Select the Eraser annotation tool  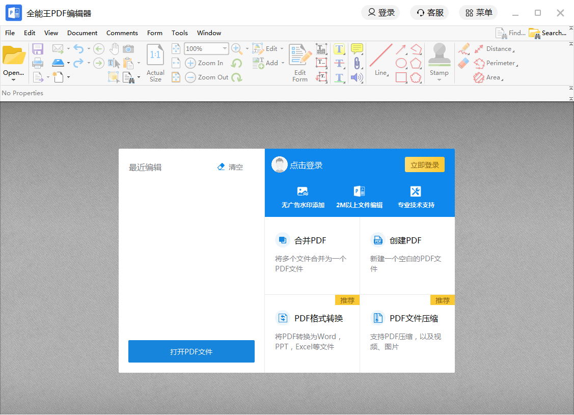(464, 63)
